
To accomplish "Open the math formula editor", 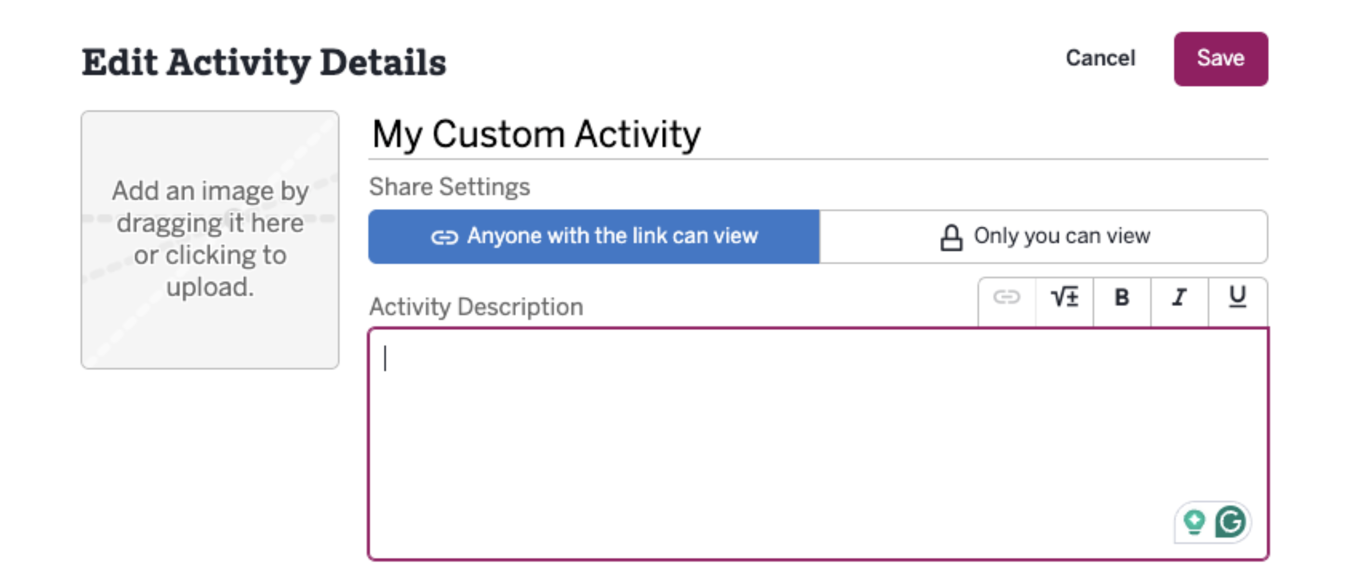I will [x=1064, y=297].
